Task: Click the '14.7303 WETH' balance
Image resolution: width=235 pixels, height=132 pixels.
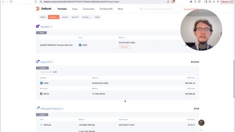Action: click(98, 94)
